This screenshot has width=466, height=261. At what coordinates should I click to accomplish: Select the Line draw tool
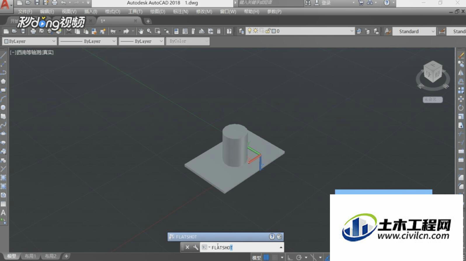point(4,55)
